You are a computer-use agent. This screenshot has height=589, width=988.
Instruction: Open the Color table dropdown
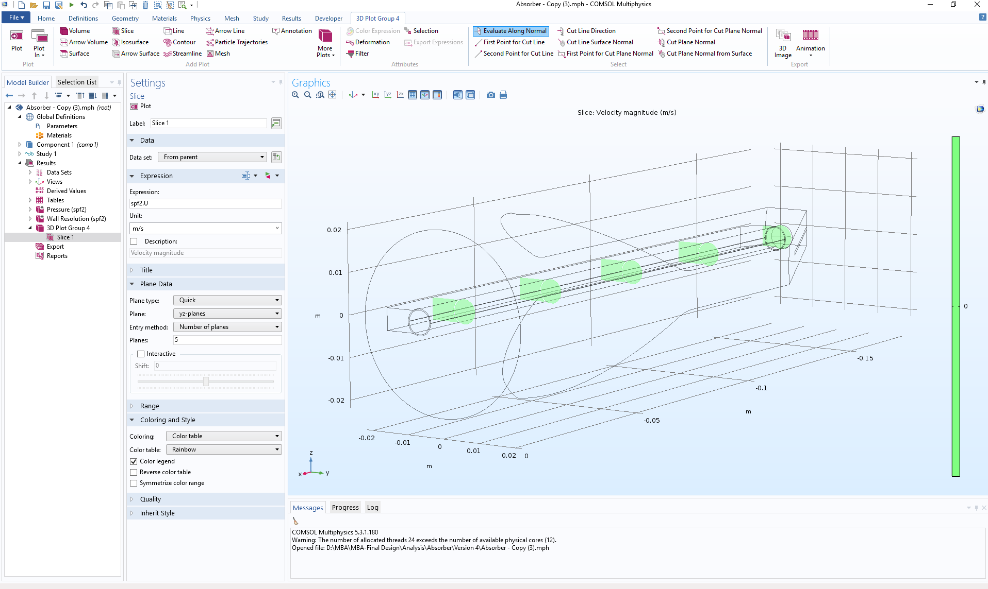point(224,449)
